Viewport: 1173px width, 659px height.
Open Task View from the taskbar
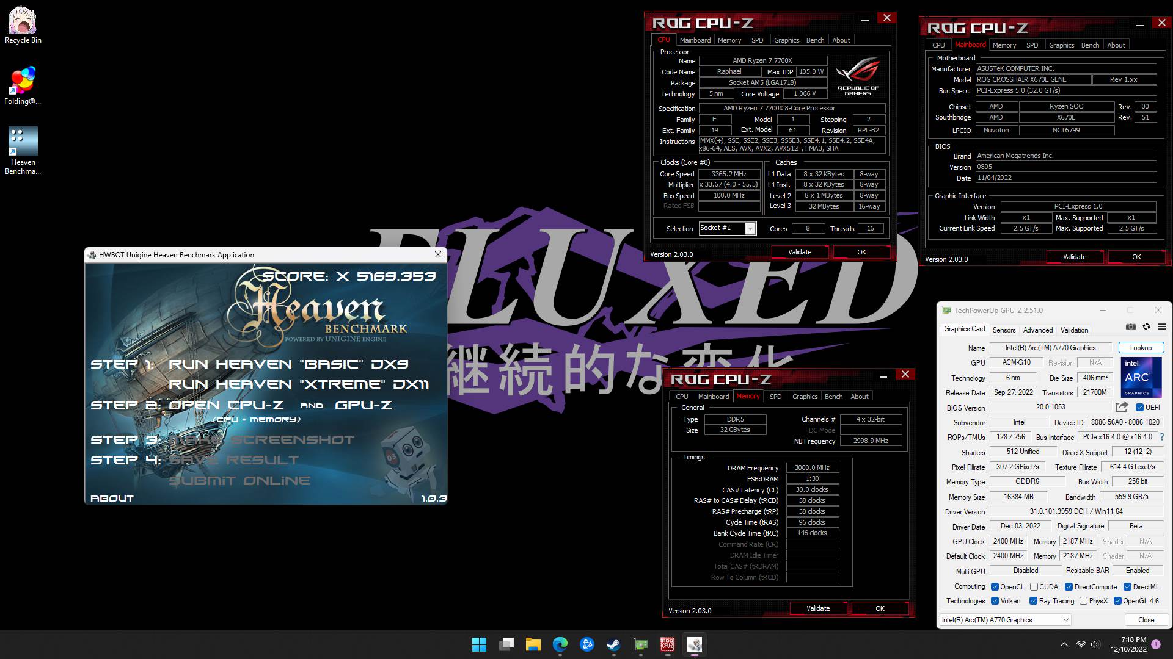[x=506, y=644]
